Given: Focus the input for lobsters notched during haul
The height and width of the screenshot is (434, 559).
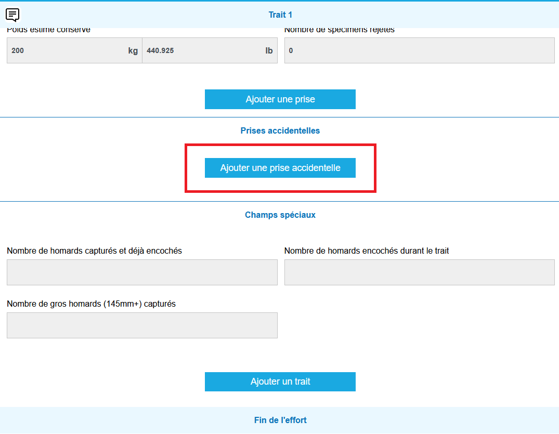Looking at the screenshot, I should (419, 272).
